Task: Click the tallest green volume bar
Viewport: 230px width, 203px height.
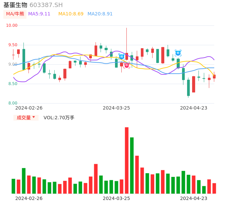Action: 132,165
